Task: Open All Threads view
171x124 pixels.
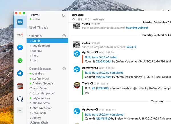Action: [38, 27]
